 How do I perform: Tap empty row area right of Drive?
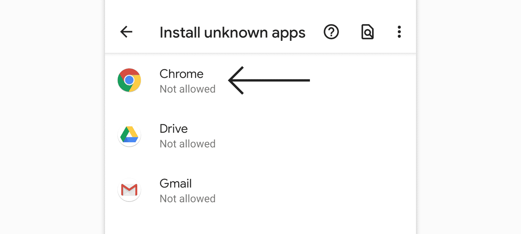tap(315, 135)
